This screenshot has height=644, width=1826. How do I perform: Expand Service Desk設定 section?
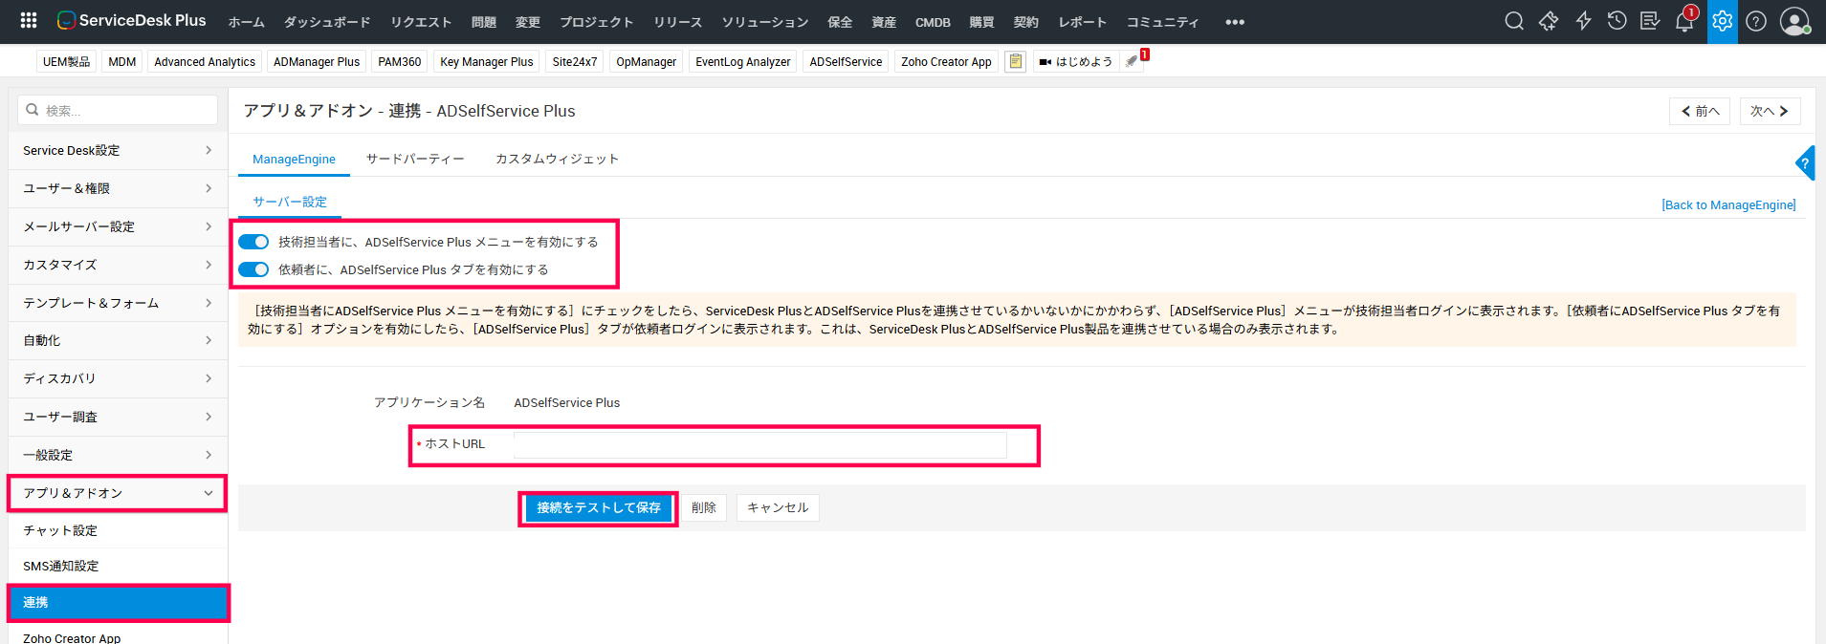click(118, 150)
